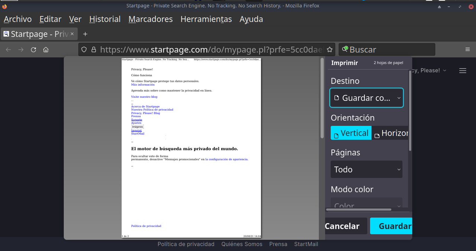The width and height of the screenshot is (476, 251).
Task: Open a new tab with plus icon
Action: point(85,34)
